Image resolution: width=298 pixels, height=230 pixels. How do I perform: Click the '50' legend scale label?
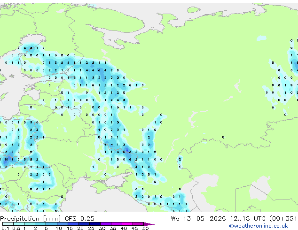click(x=145, y=228)
